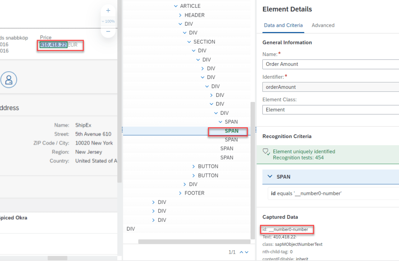Go to previous search result arrow
This screenshot has height=263, width=399.
point(241,252)
